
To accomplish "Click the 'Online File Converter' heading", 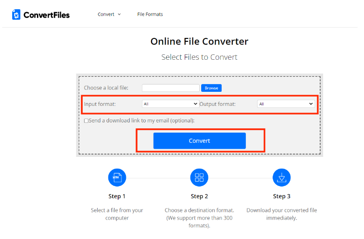I will coord(199,42).
